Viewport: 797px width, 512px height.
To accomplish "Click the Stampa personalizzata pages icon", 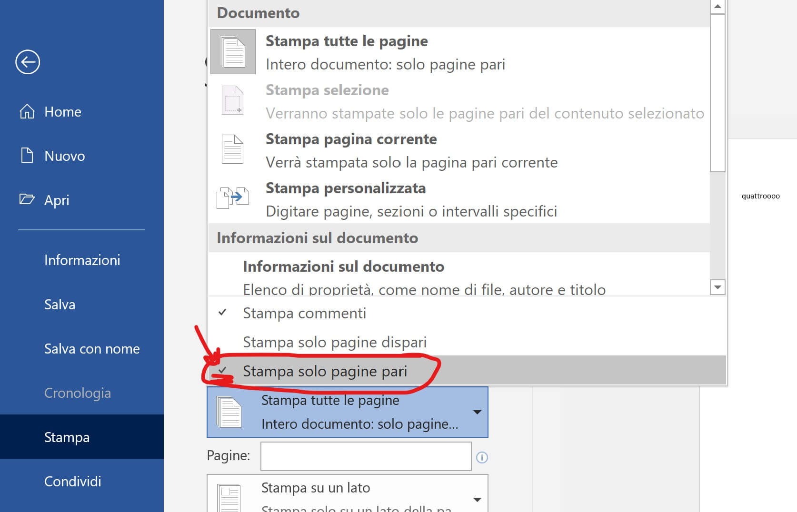I will pos(233,198).
